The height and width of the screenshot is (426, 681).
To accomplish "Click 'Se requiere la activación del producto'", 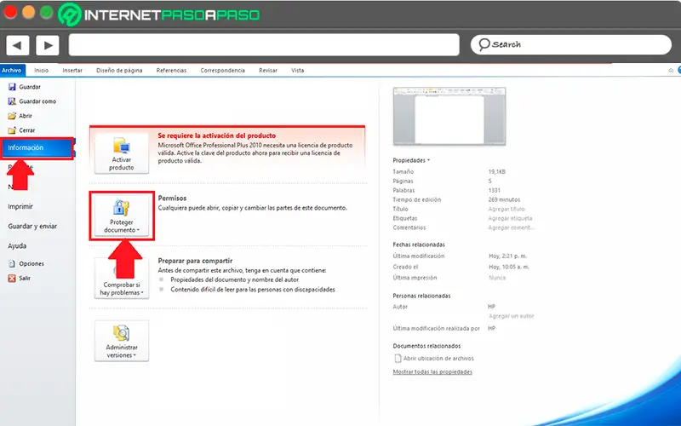I will (217, 135).
